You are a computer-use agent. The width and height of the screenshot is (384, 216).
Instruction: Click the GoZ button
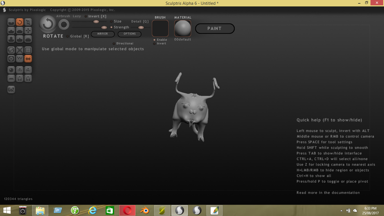[11, 90]
